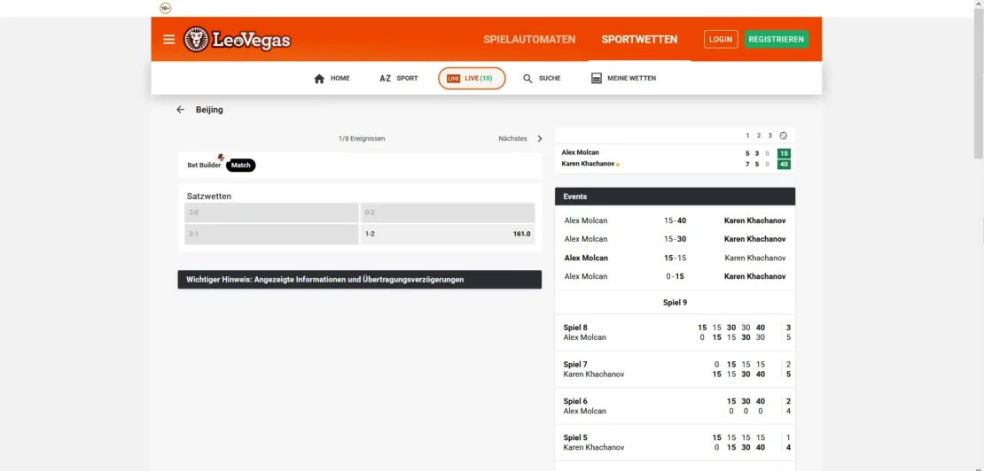The width and height of the screenshot is (984, 471).
Task: Switch to Spielautomaten tab
Action: pos(529,40)
